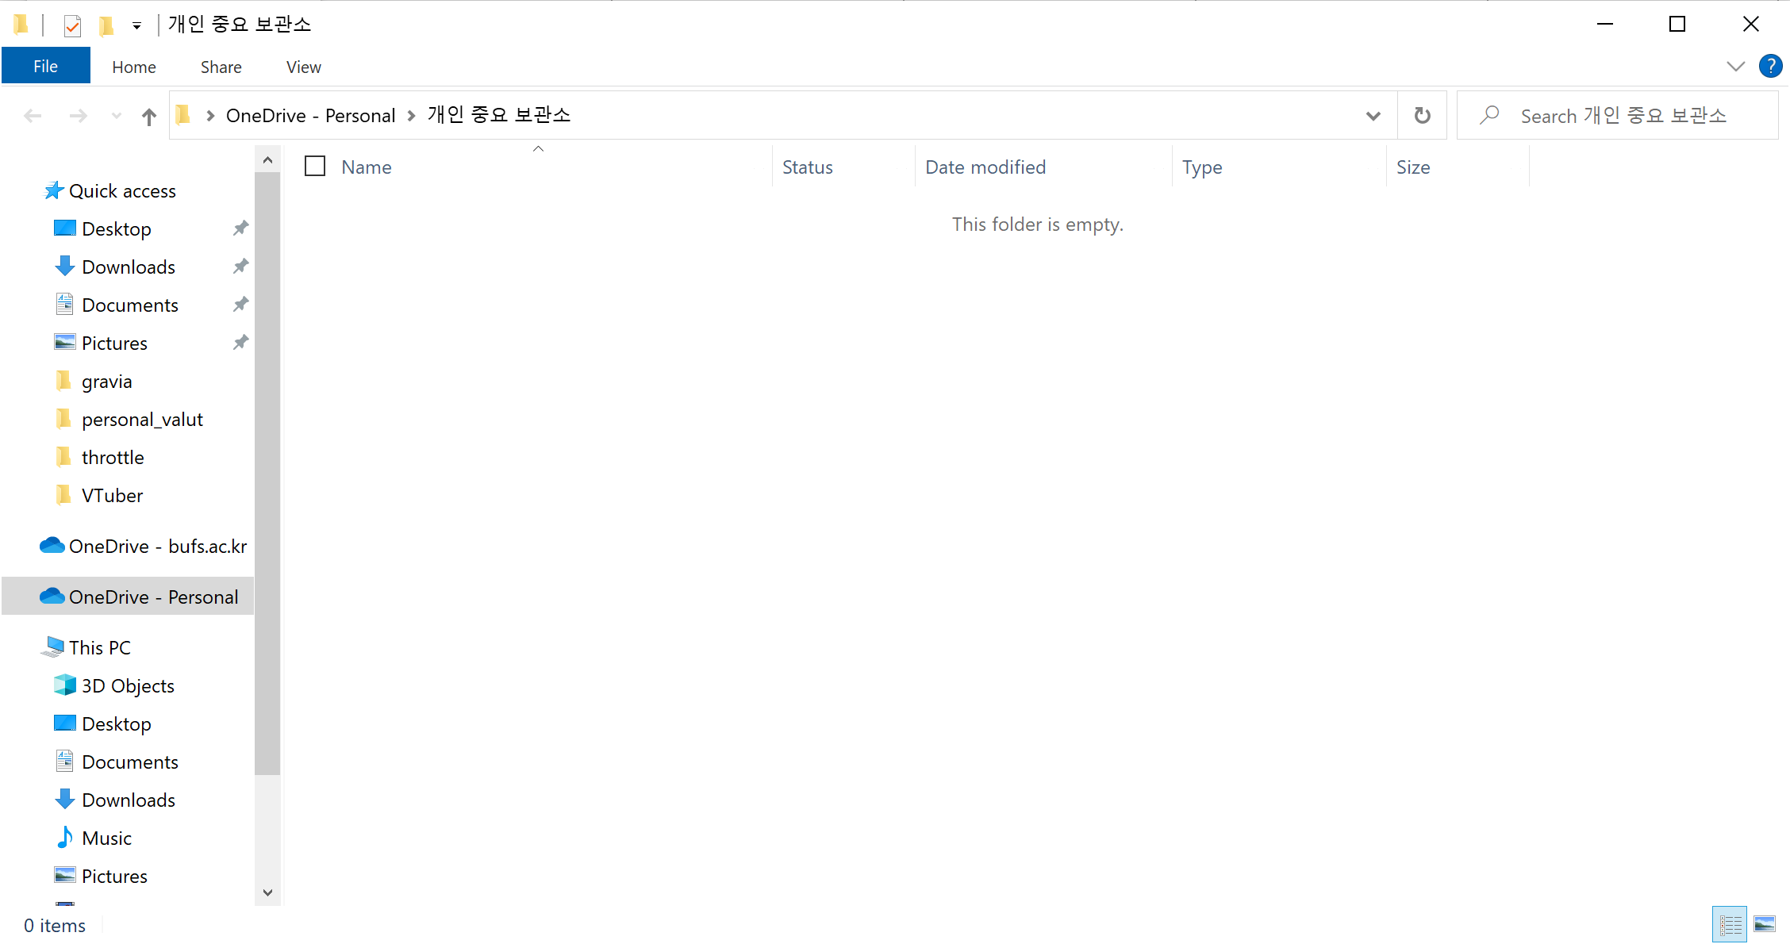This screenshot has width=1790, height=944.
Task: Switch to Large icons view layout
Action: coord(1765,924)
